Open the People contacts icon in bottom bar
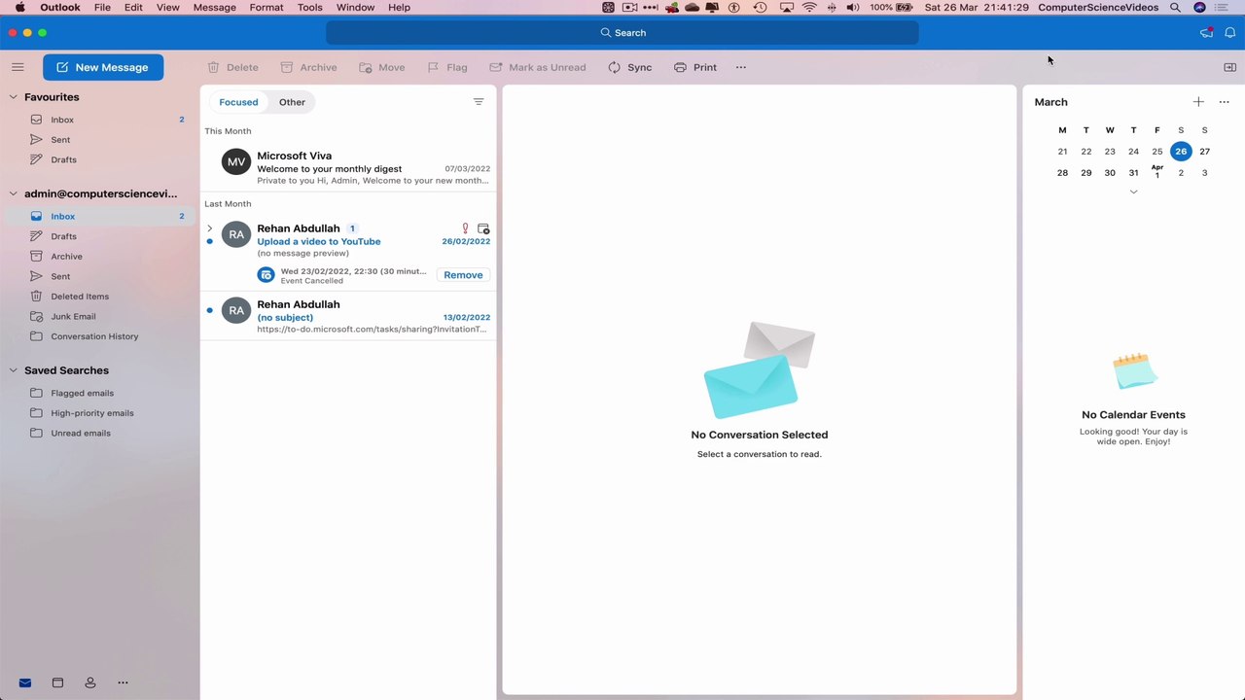 90,682
